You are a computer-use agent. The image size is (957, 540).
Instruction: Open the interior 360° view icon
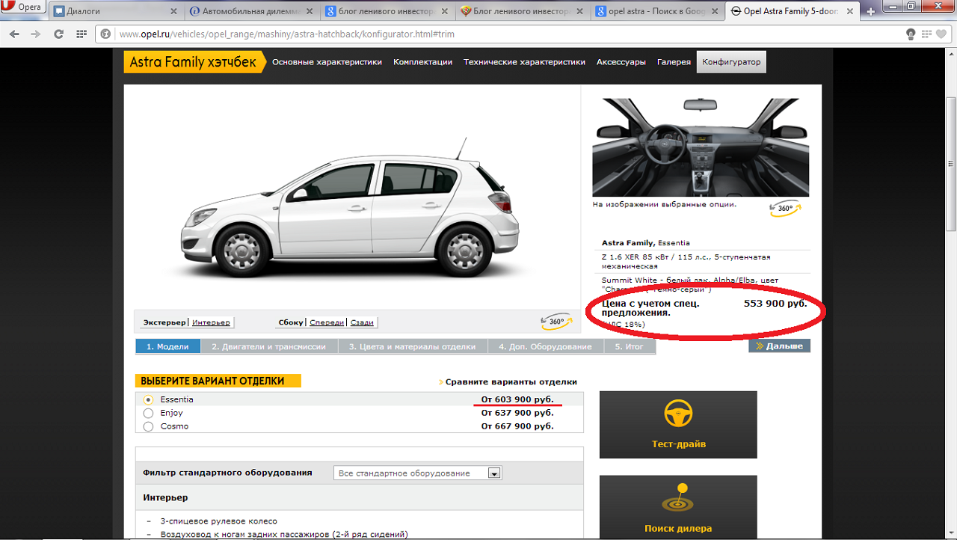tap(785, 209)
